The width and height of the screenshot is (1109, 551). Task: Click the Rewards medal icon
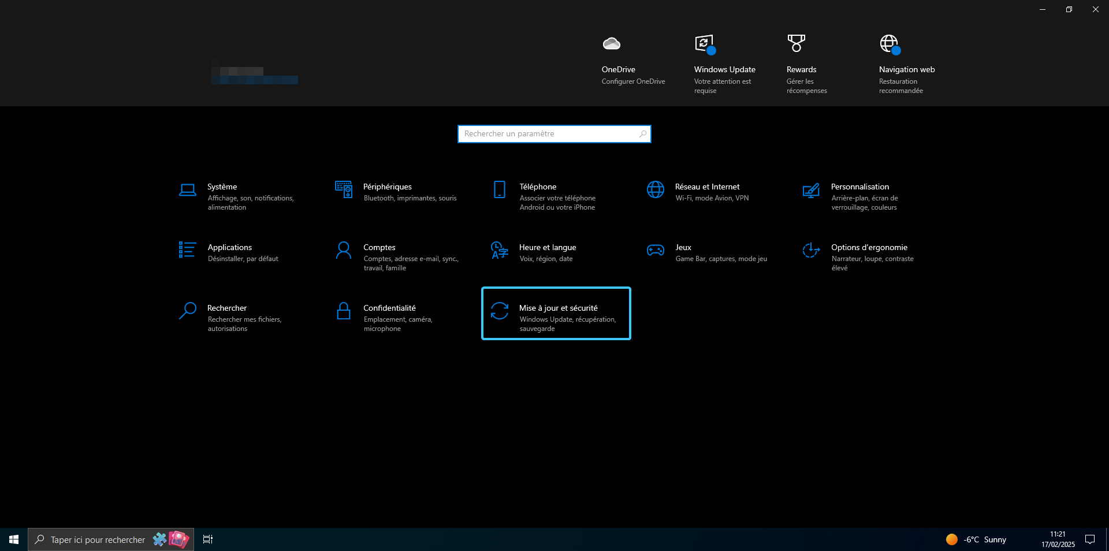[797, 43]
